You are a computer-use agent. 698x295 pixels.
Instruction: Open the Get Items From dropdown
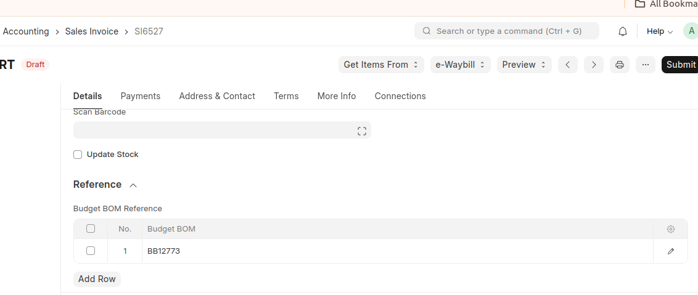click(x=381, y=65)
